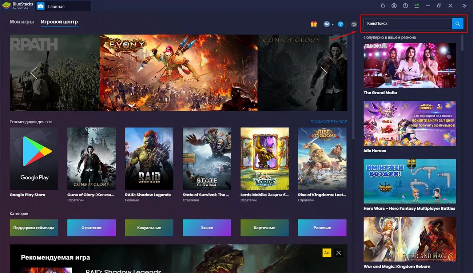Viewport: 473px width, 273px height.
Task: Select Поддержка геймпада category
Action: coord(34,228)
